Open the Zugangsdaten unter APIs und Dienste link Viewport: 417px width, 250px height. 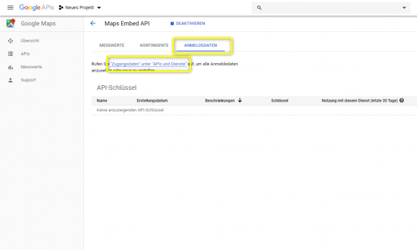coord(149,64)
